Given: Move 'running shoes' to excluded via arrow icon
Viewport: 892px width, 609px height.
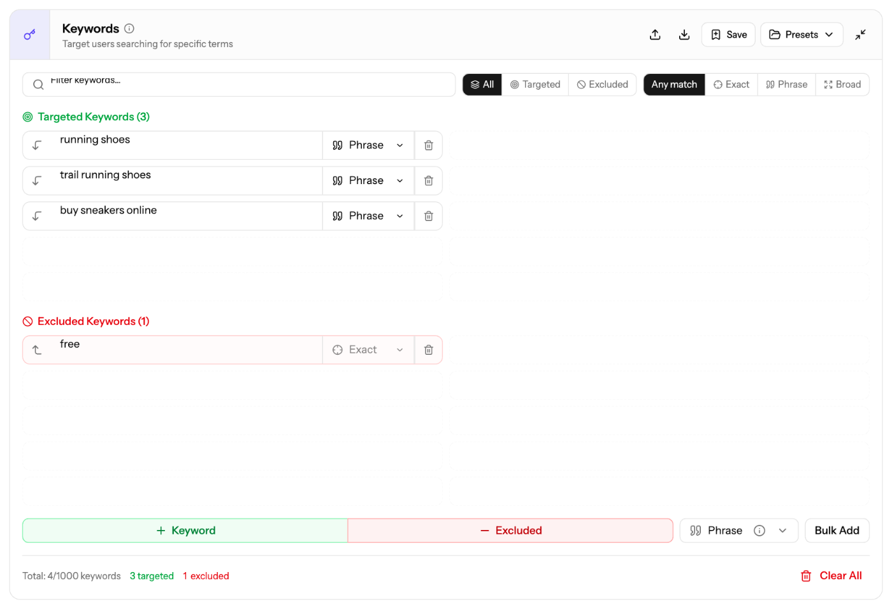Looking at the screenshot, I should tap(37, 145).
